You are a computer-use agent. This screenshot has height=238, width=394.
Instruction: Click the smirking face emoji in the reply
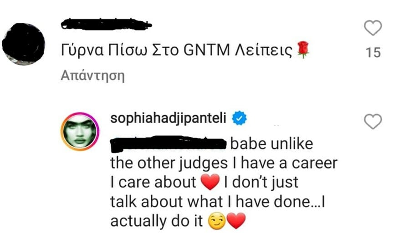(215, 221)
